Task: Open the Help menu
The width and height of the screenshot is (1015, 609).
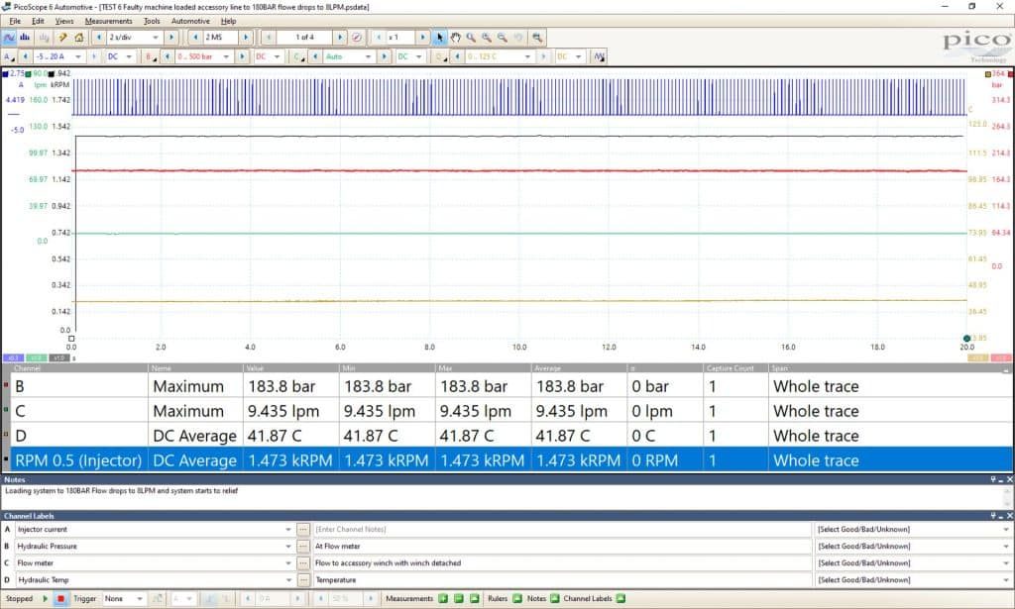Action: [x=228, y=21]
